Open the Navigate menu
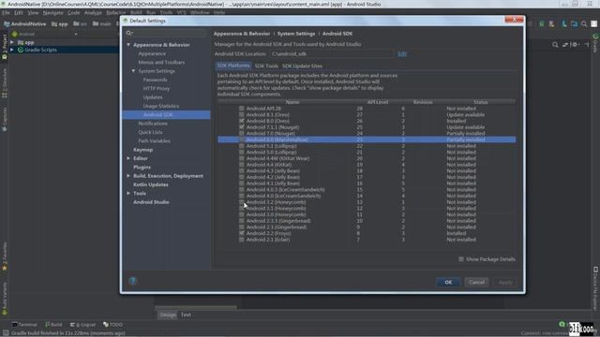This screenshot has width=600, height=337. 52,12
